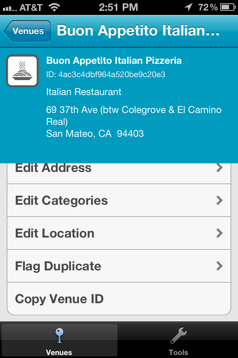Image resolution: width=238 pixels, height=358 pixels.
Task: Tap San Mateo, CA 94403 line
Action: pos(95,134)
